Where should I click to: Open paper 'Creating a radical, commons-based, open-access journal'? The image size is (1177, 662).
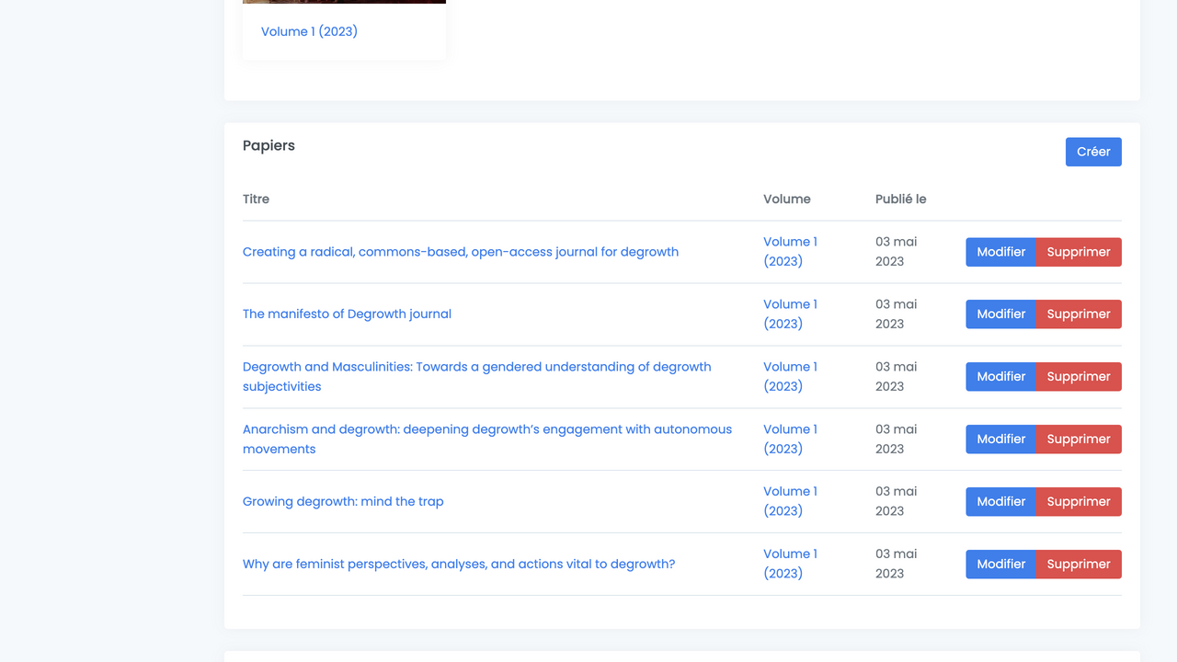coord(460,252)
